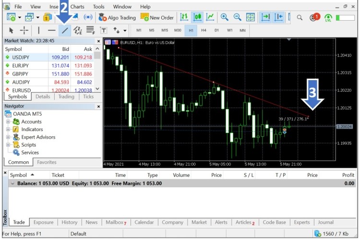Switch to the History tab

click(x=69, y=222)
